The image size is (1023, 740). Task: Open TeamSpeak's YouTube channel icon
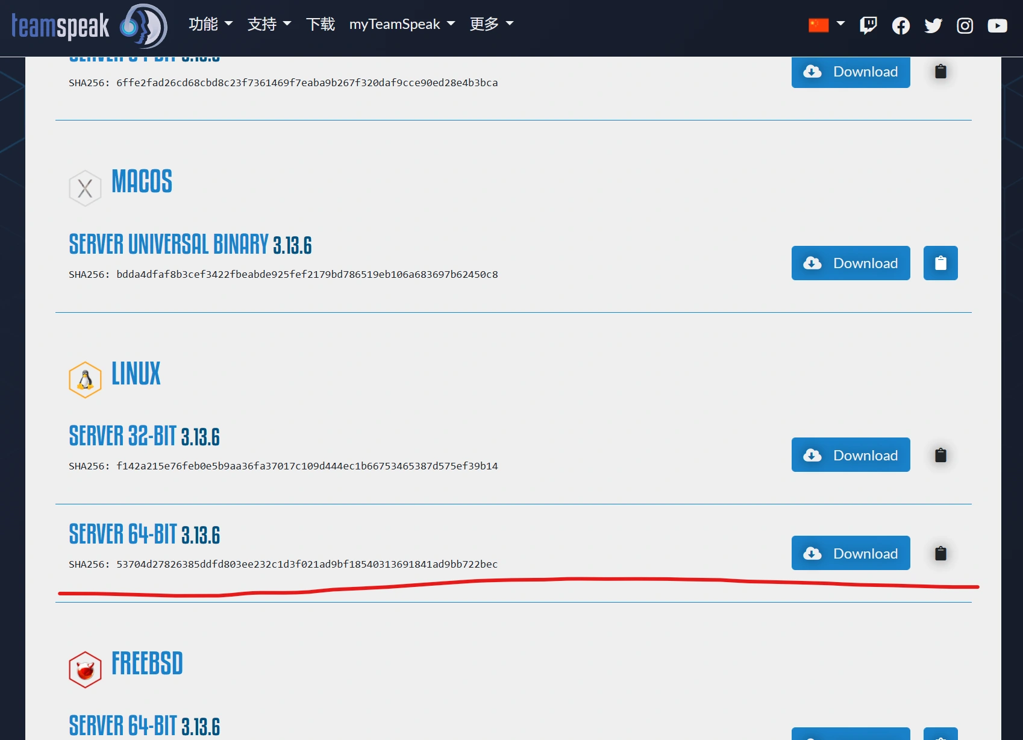point(997,25)
